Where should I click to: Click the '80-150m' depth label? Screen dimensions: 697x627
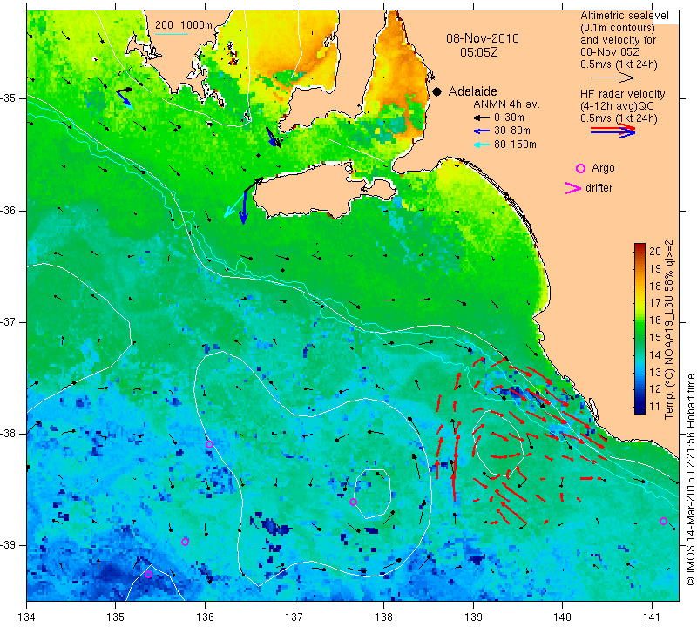515,145
